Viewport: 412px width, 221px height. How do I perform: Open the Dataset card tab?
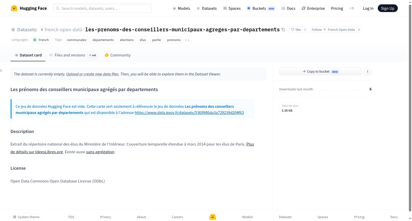tap(28, 55)
